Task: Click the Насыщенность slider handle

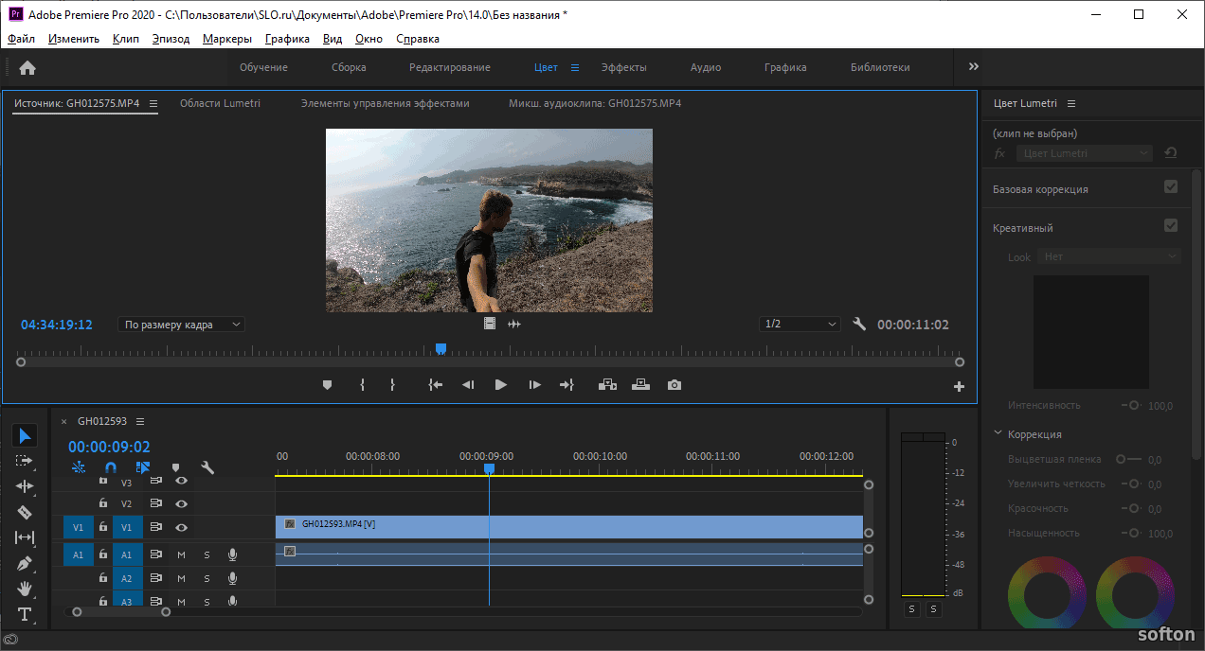Action: 1132,533
